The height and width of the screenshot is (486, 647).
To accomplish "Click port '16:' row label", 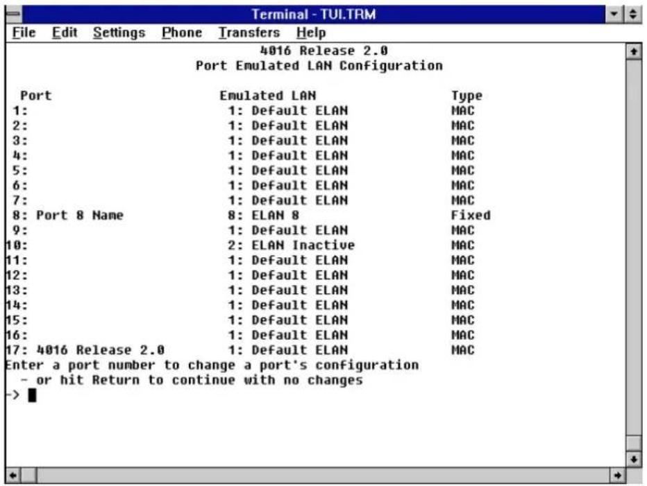I will (17, 335).
